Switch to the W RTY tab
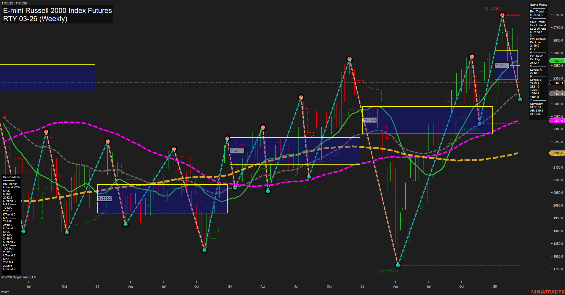The image size is (565, 295). pos(5,292)
